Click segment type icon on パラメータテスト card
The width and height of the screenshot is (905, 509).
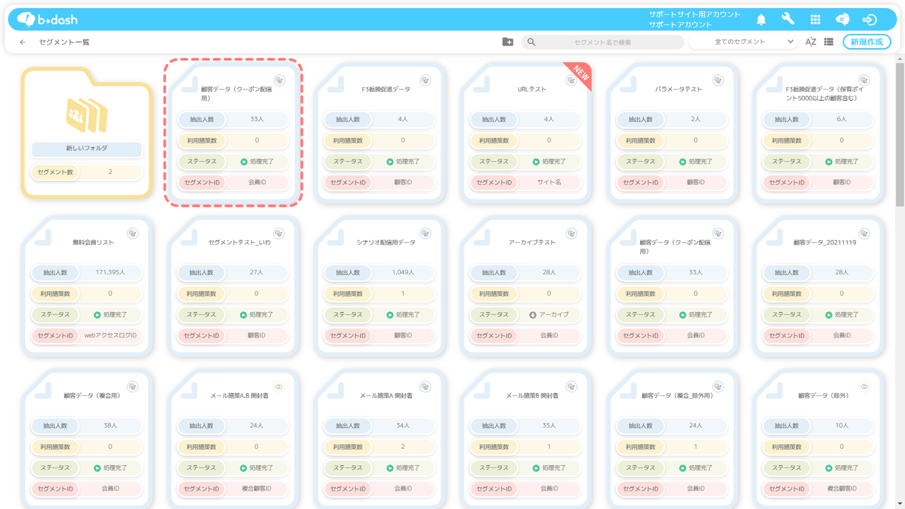pyautogui.click(x=718, y=81)
